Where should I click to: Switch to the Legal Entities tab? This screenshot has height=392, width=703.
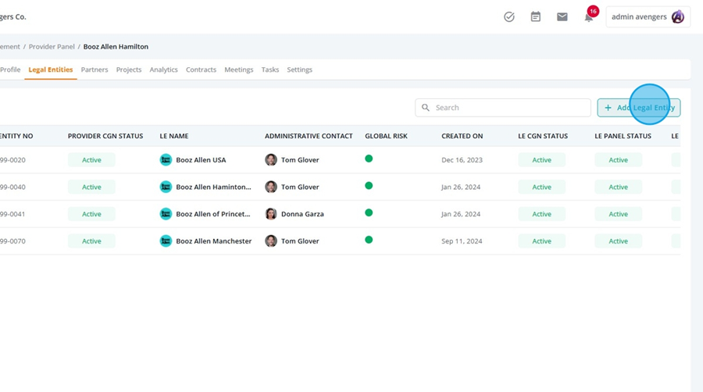click(x=51, y=69)
